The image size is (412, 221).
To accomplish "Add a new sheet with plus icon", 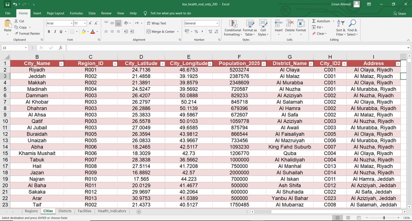I will click(139, 211).
